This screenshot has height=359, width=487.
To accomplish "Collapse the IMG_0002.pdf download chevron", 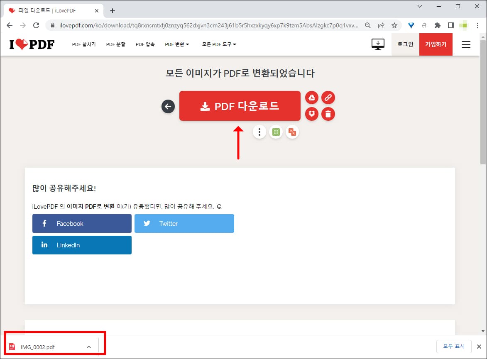I will point(88,347).
